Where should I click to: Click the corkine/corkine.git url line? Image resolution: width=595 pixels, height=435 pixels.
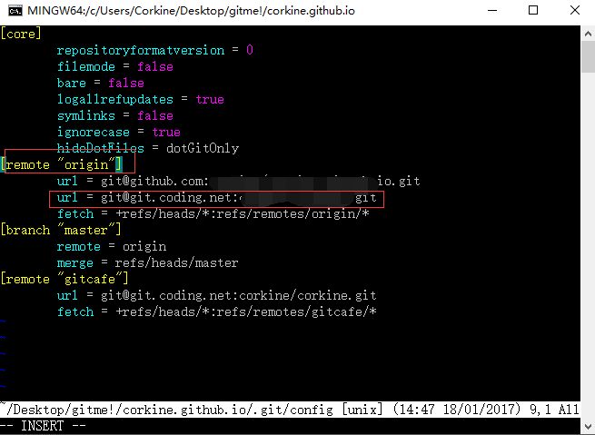[216, 295]
